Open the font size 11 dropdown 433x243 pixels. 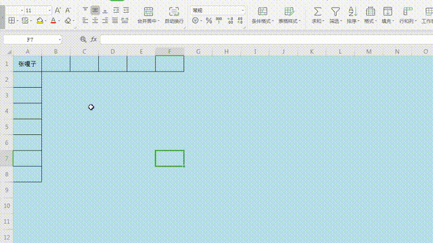point(49,11)
